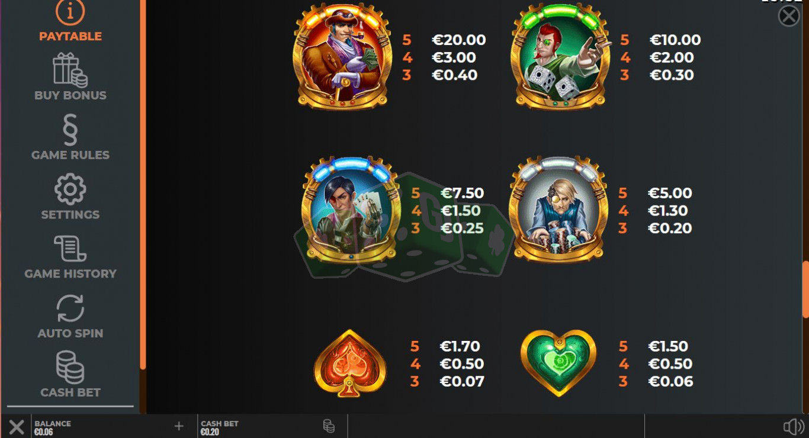Open the Paytable info icon
The width and height of the screenshot is (809, 438).
point(70,12)
